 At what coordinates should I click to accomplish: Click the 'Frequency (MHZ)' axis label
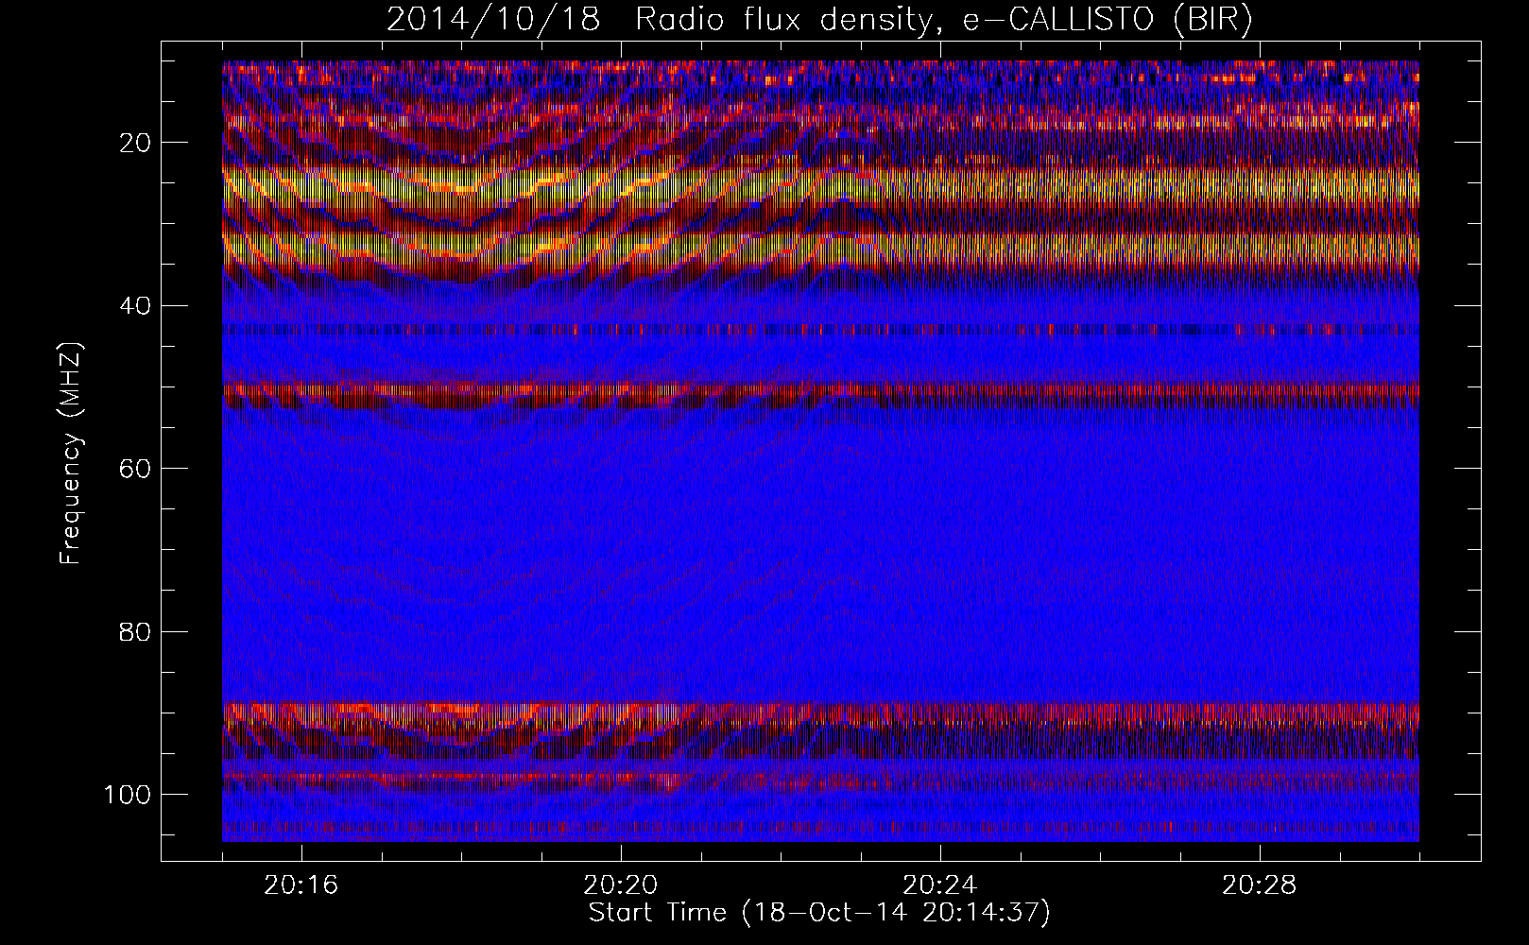tap(72, 454)
